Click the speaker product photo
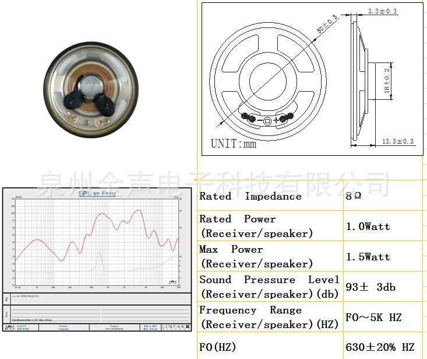 coord(92,89)
